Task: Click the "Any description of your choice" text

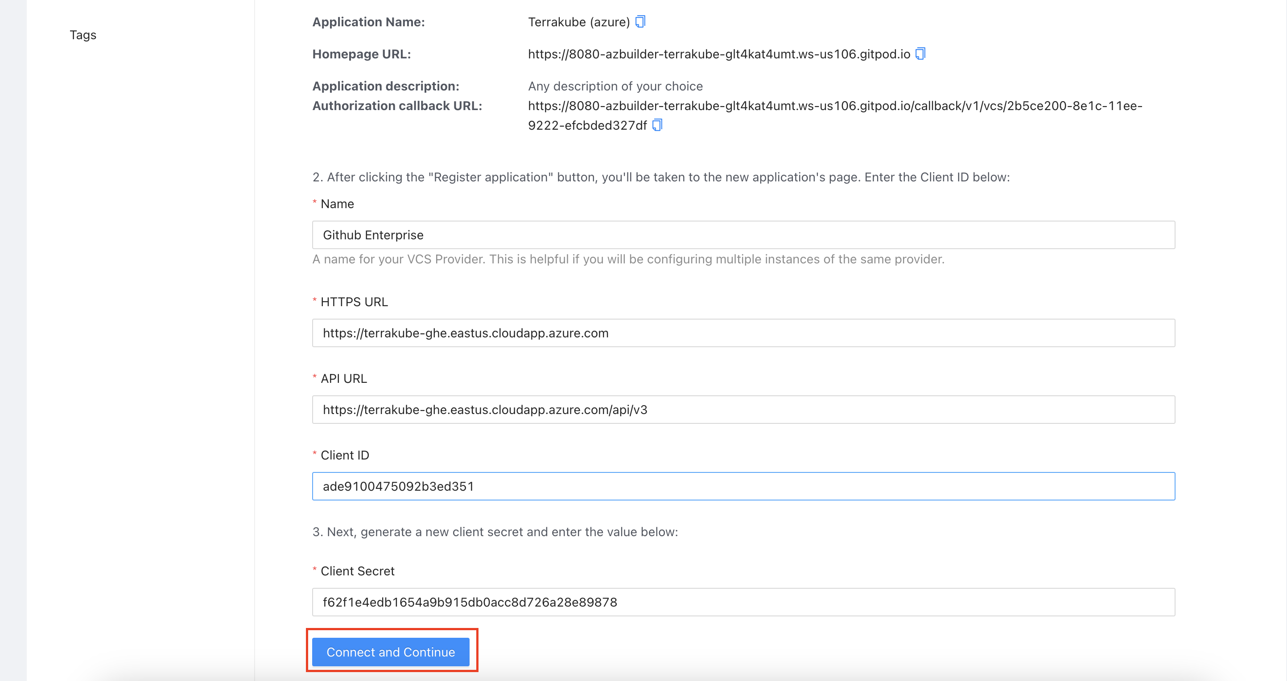Action: pyautogui.click(x=615, y=86)
